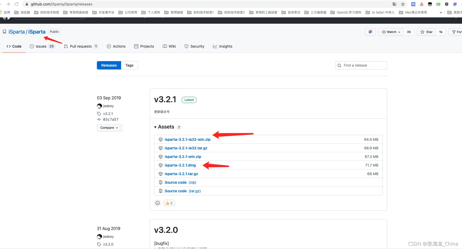Open commit 03c7a57
Viewport: 462px width, 249px height.
111,119
